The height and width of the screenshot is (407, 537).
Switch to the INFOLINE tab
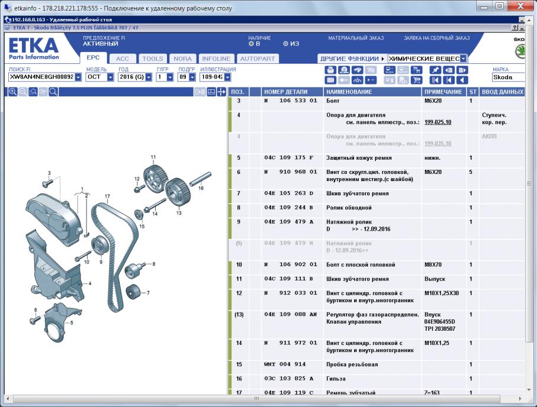tap(216, 59)
